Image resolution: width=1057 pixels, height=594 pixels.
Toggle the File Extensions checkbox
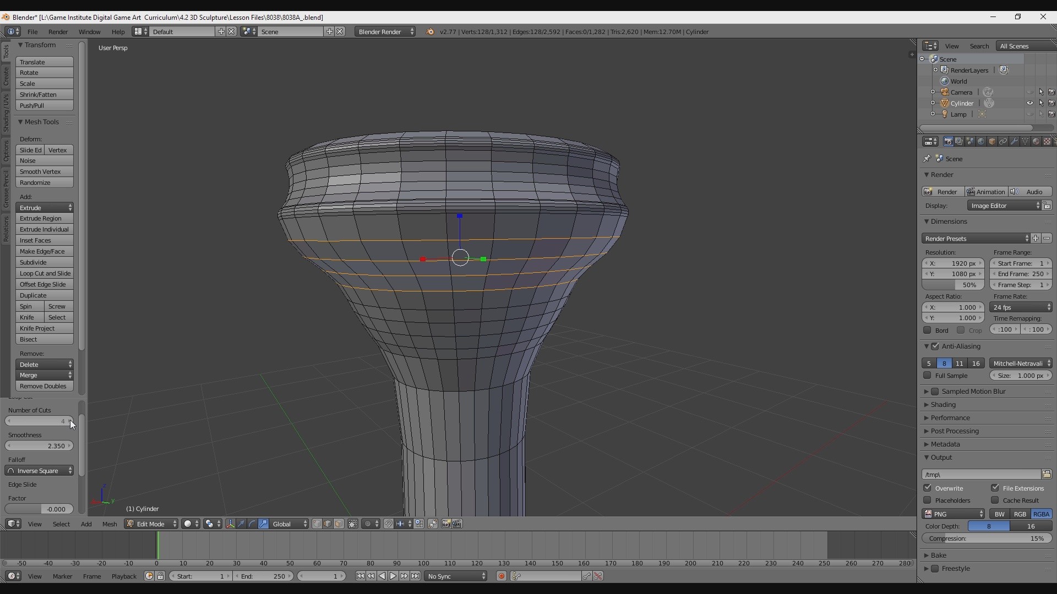pyautogui.click(x=995, y=488)
